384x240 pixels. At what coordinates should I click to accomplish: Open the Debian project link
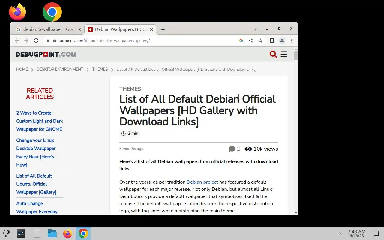202,182
